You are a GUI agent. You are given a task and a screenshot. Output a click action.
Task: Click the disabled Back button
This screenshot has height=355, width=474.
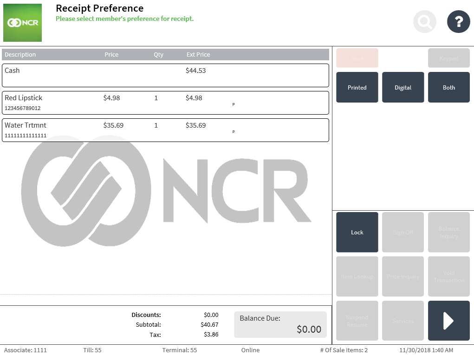coord(357,58)
